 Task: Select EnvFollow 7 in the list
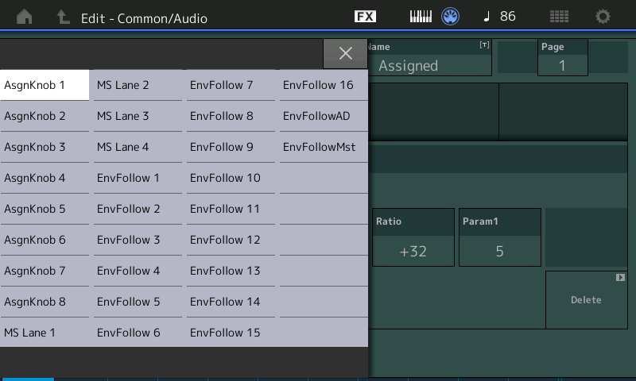click(x=231, y=85)
